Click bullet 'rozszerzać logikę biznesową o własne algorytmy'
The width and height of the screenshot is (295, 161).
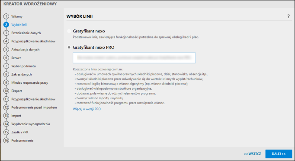132,84
